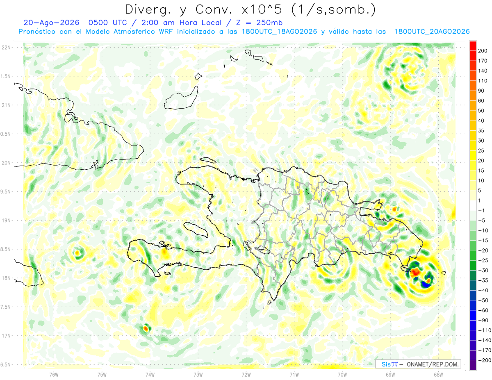Click the -40 value on the color scale

(x=483, y=291)
